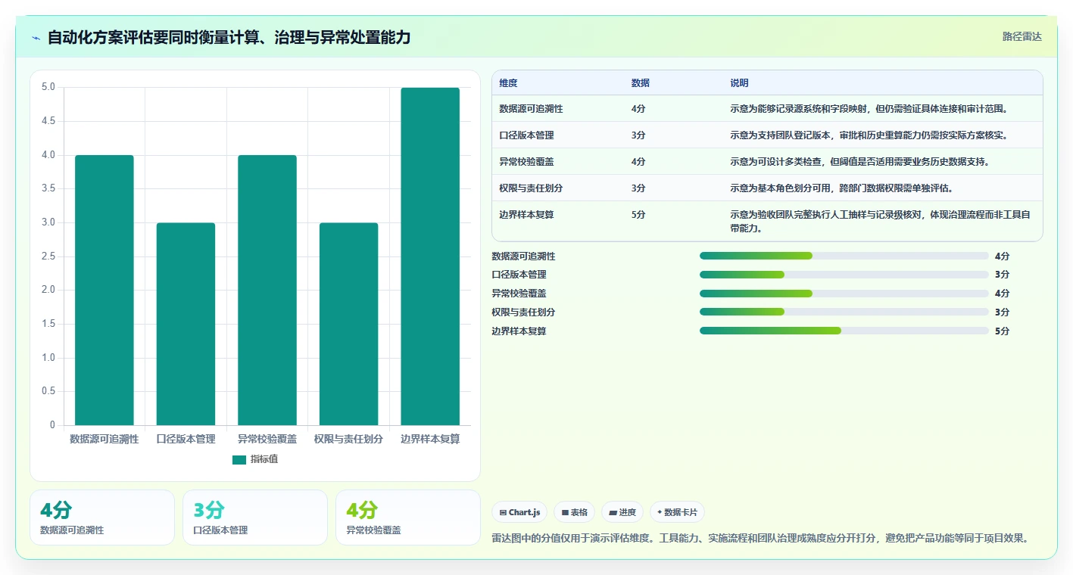Click the 权限与责任划分 bar in the chart
The image size is (1073, 575).
348,324
